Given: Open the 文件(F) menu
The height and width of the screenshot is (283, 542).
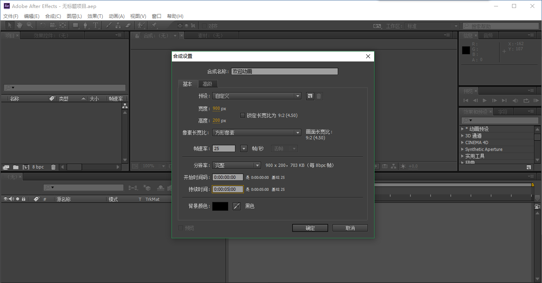Looking at the screenshot, I should click(11, 16).
